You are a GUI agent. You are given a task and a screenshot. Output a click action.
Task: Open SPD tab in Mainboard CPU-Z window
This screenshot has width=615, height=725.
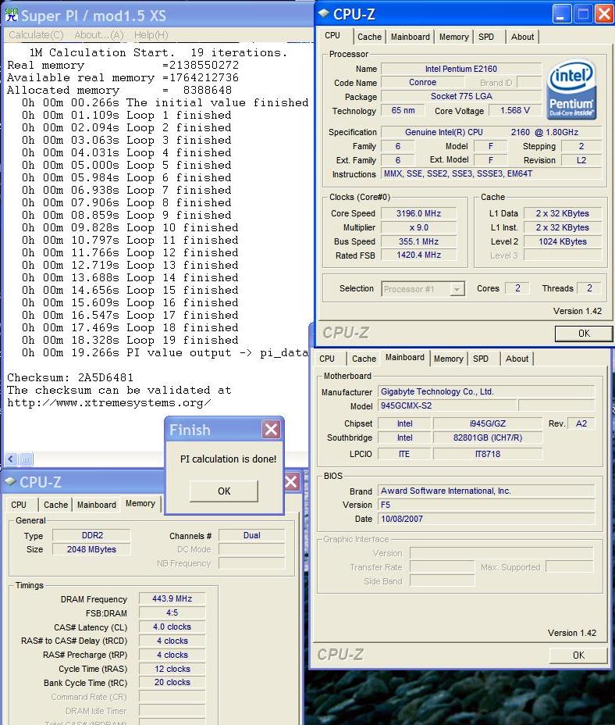[x=481, y=359]
